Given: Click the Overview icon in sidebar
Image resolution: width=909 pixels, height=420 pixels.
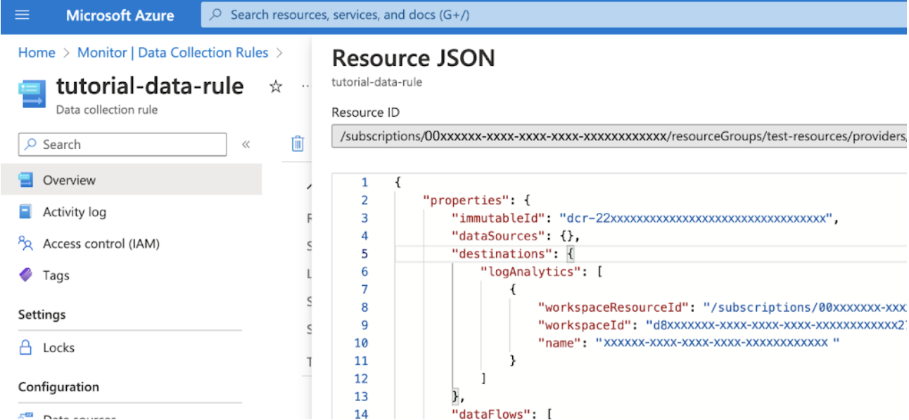Looking at the screenshot, I should point(26,181).
